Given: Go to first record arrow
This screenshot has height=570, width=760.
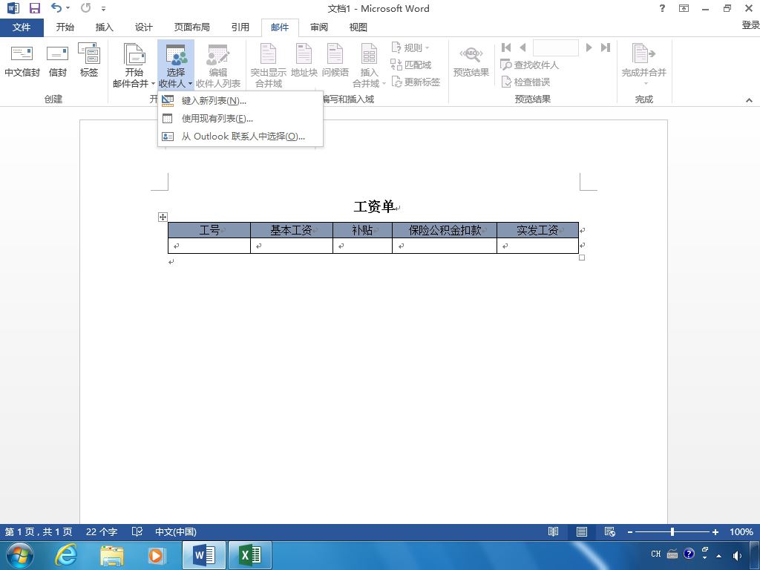Looking at the screenshot, I should tap(506, 47).
